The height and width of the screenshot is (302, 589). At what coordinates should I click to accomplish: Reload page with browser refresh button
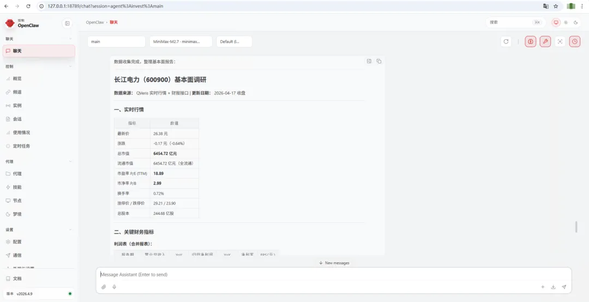[28, 6]
